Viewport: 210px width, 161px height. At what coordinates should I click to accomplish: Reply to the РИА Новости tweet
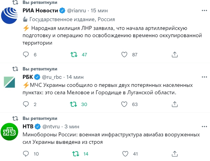[26, 55]
